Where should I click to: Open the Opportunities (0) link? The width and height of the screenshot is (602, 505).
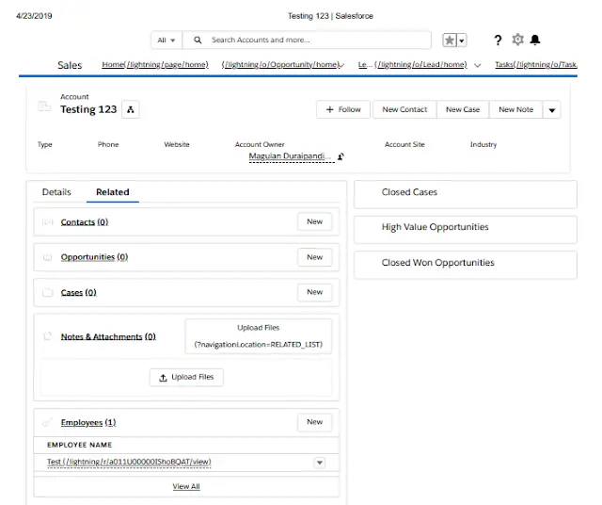(94, 257)
